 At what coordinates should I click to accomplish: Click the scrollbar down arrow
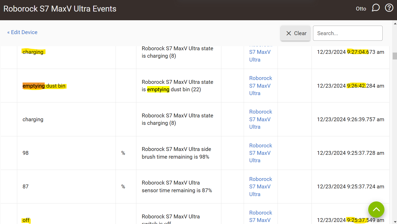pyautogui.click(x=395, y=222)
